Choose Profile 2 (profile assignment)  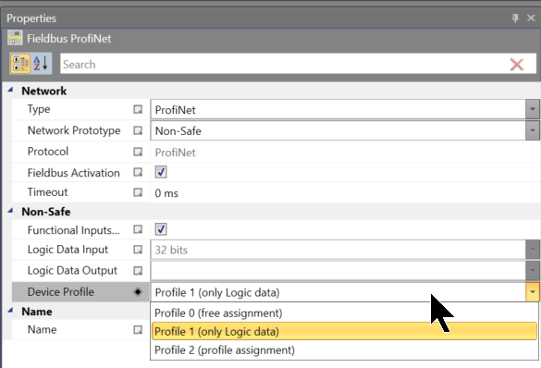pos(225,350)
